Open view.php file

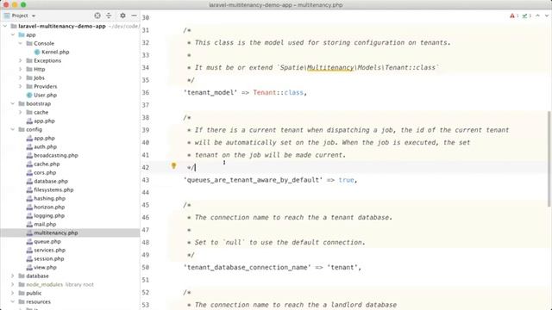point(45,267)
